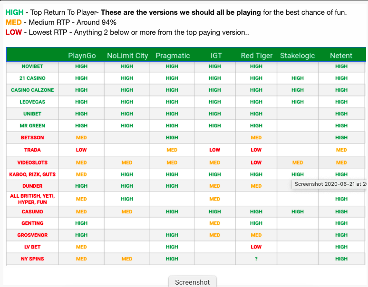Select the BETSSON row label
This screenshot has height=287, width=368.
click(32, 138)
